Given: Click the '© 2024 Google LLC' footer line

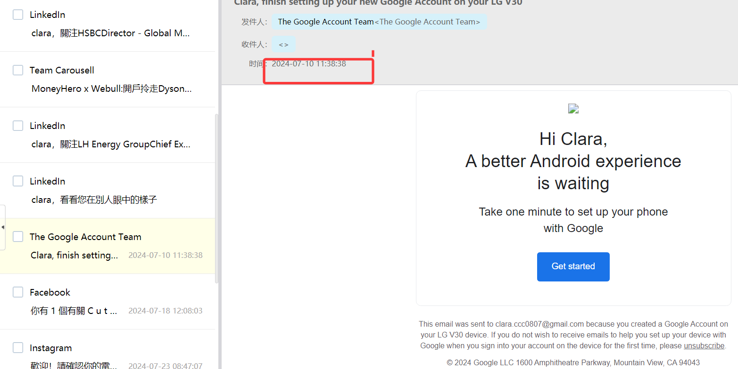Looking at the screenshot, I should 573,362.
